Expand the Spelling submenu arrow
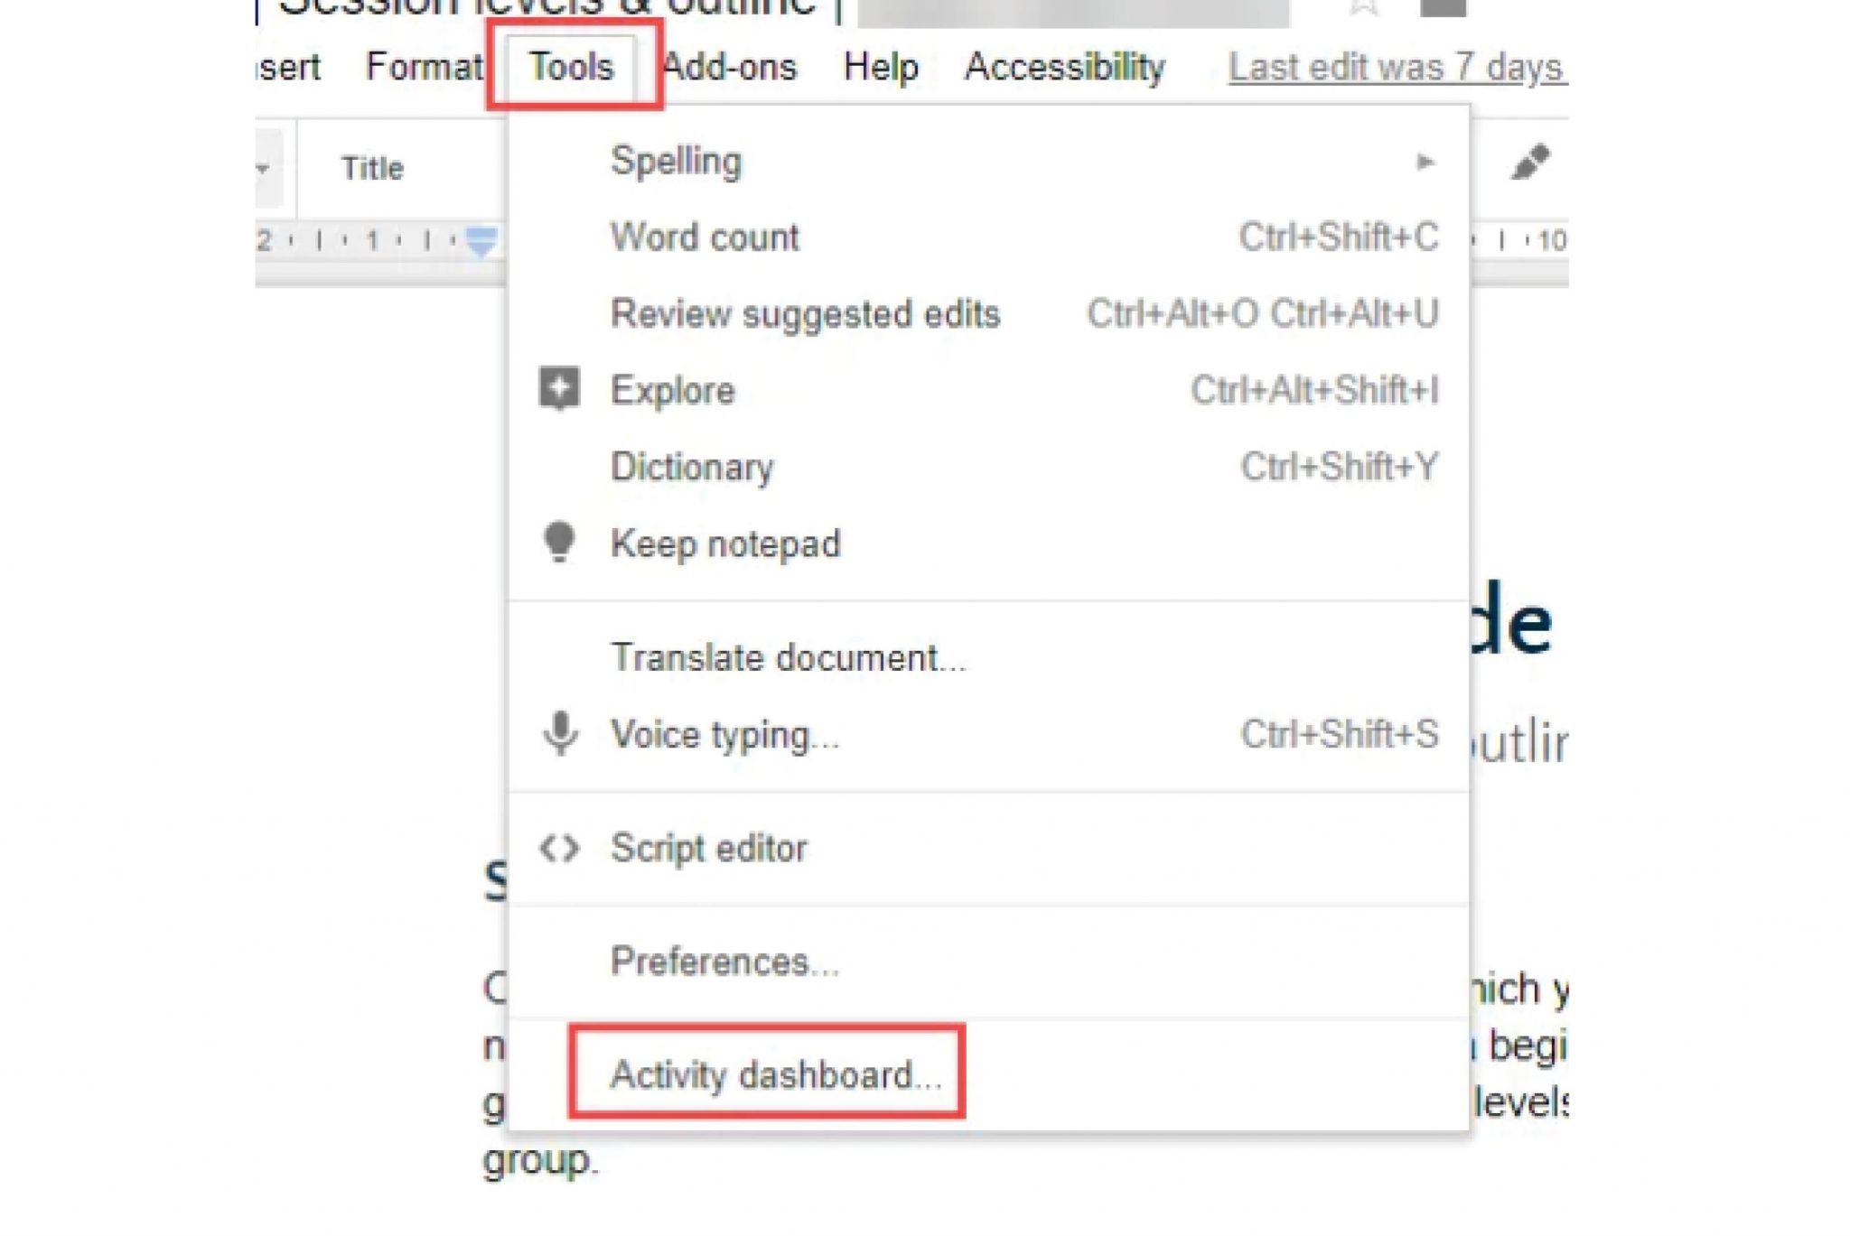 pos(1424,161)
